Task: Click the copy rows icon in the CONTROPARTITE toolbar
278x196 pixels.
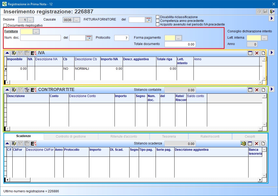Action: tap(27, 90)
